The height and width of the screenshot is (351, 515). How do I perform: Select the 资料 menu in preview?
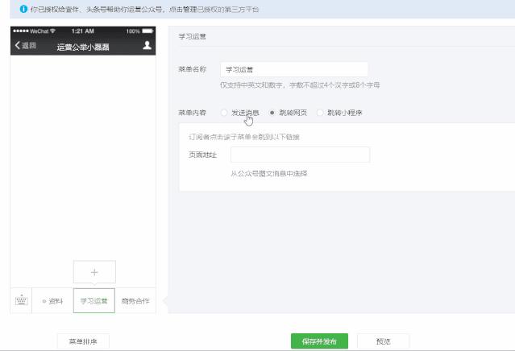(x=52, y=301)
